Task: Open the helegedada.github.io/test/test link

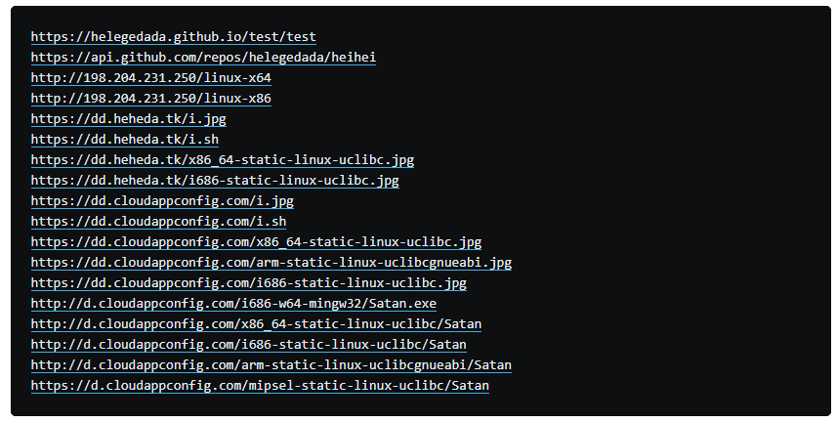Action: (173, 37)
